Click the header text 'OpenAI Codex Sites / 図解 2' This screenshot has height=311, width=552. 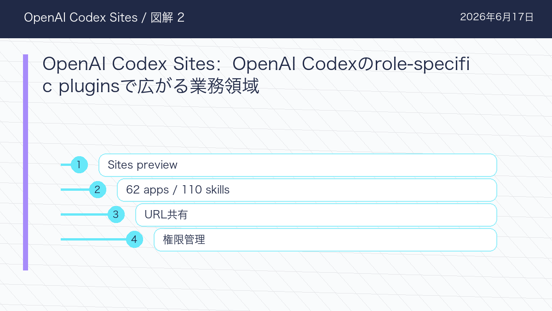[104, 18]
